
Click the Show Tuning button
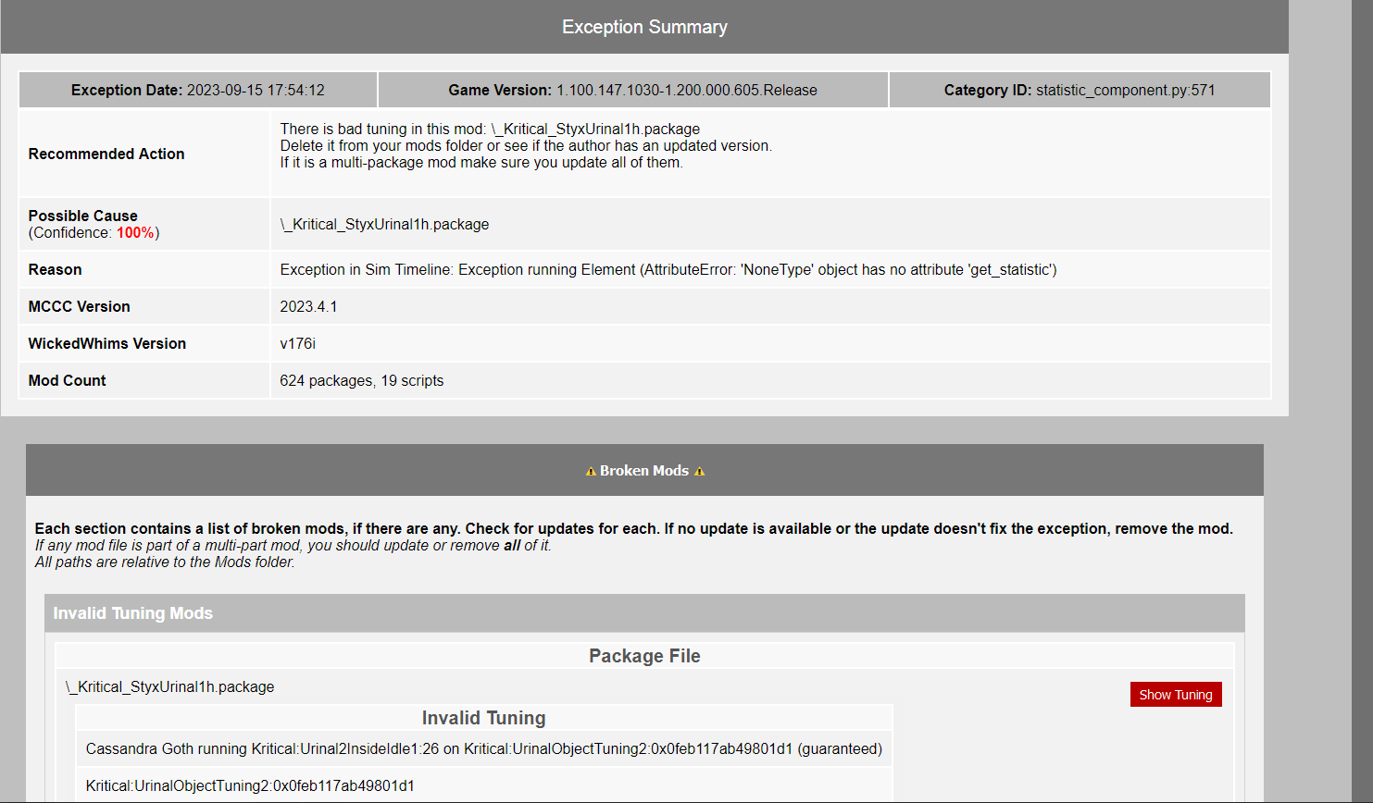click(x=1176, y=695)
